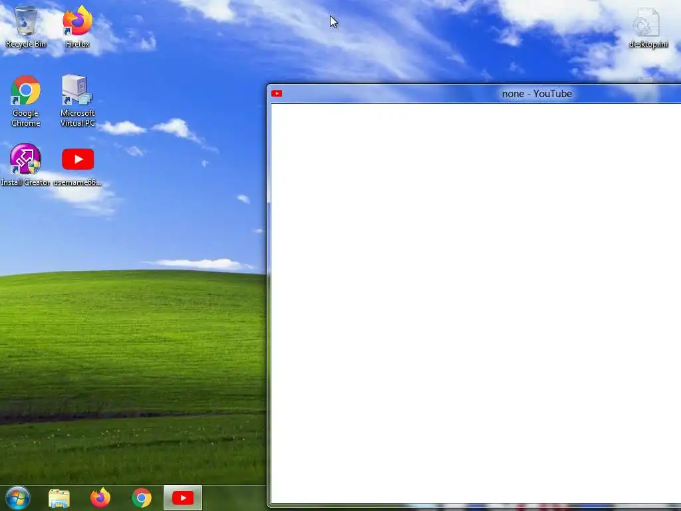Click the Chrome taskbar icon

click(142, 498)
